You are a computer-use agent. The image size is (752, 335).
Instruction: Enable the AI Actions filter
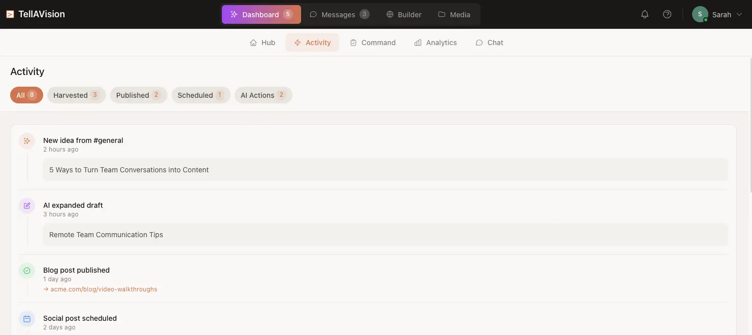pyautogui.click(x=263, y=95)
